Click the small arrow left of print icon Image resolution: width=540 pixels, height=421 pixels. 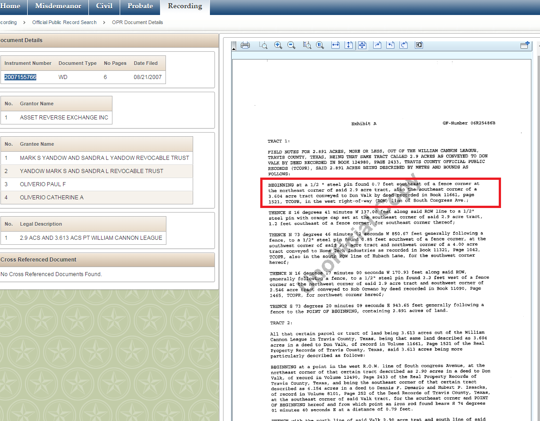(234, 47)
